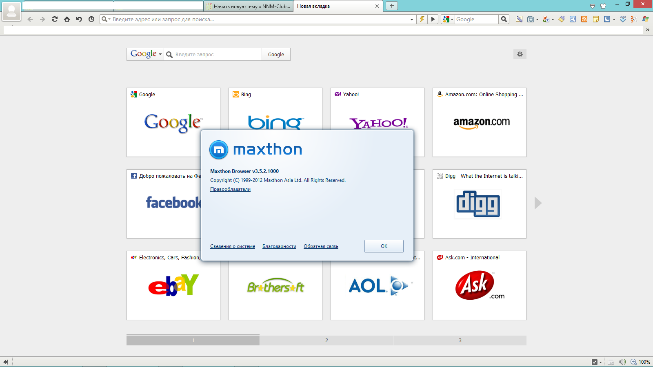Expand the toolbar overflow chevron
The height and width of the screenshot is (367, 653).
point(647,30)
